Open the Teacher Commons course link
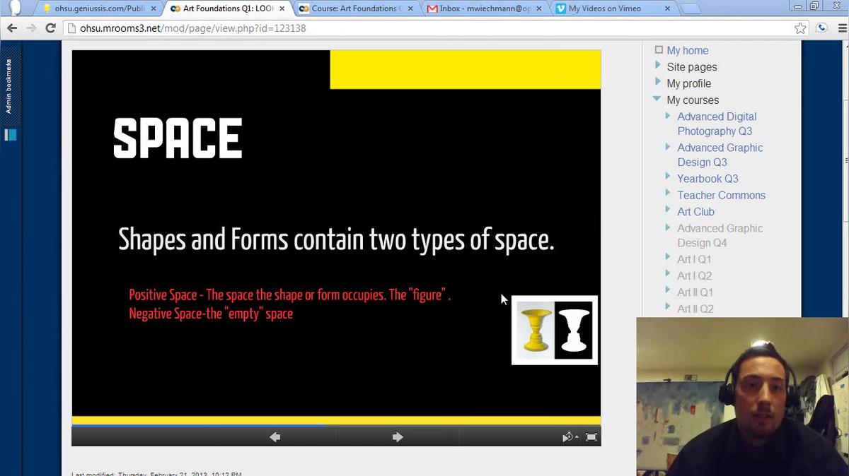 (x=721, y=195)
